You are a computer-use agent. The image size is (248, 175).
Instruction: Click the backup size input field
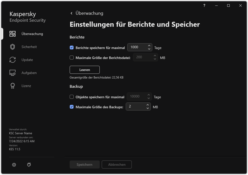click(135, 106)
